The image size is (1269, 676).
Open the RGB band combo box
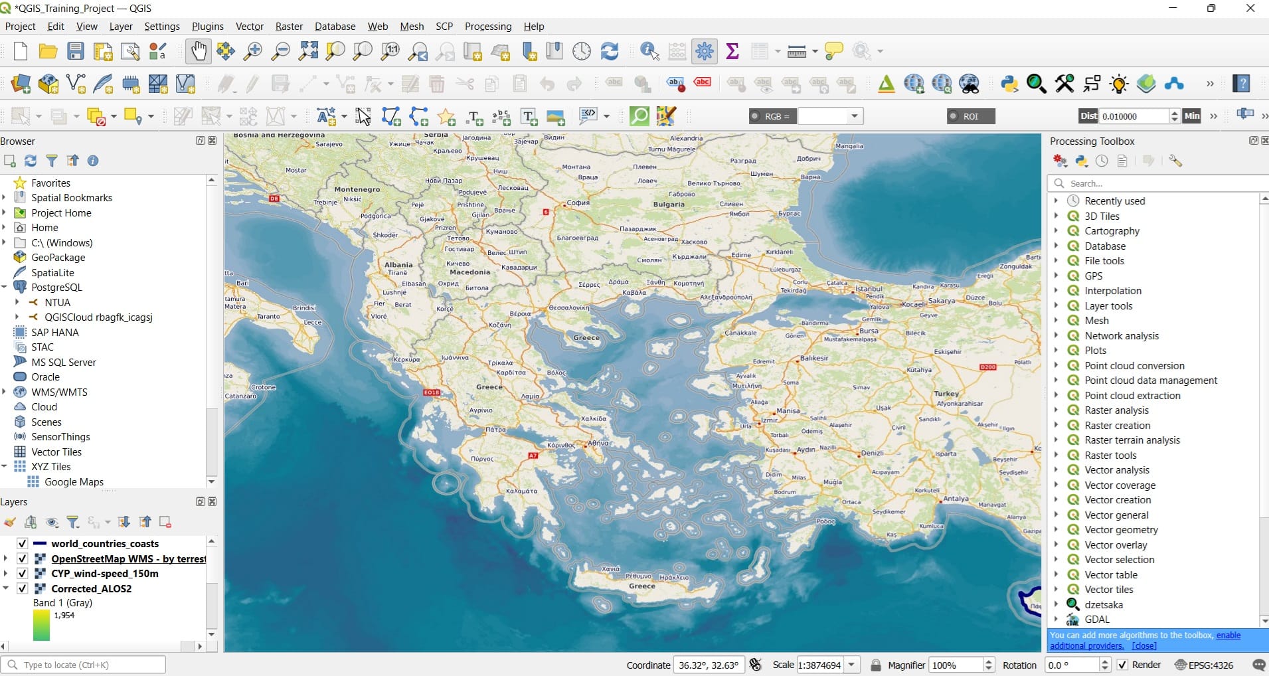[x=830, y=116]
